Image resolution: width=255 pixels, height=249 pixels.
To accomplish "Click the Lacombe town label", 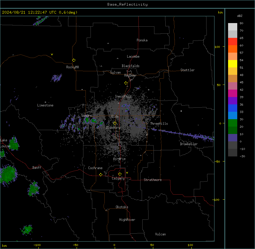I will coord(133,56).
